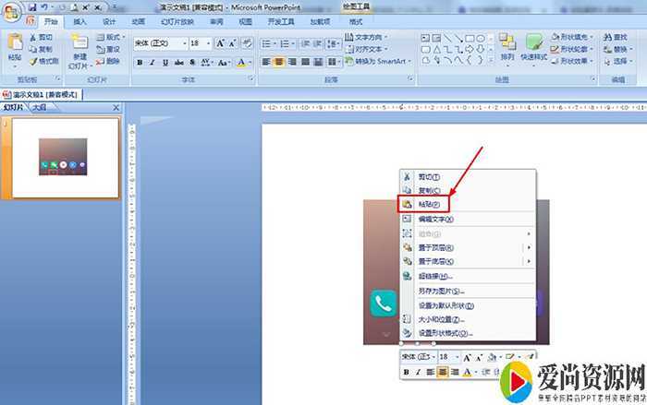This screenshot has height=405, width=647.
Task: Open the font name dropdown in ribbon
Action: [183, 43]
